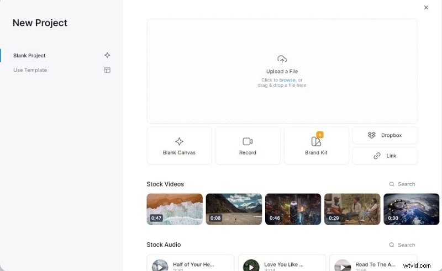Click the Half of Your He... title
442x271 pixels.
coord(193,264)
